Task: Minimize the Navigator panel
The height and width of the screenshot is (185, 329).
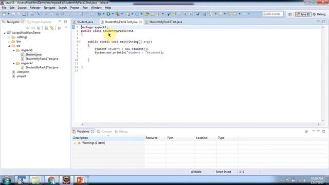Action: [x=60, y=22]
